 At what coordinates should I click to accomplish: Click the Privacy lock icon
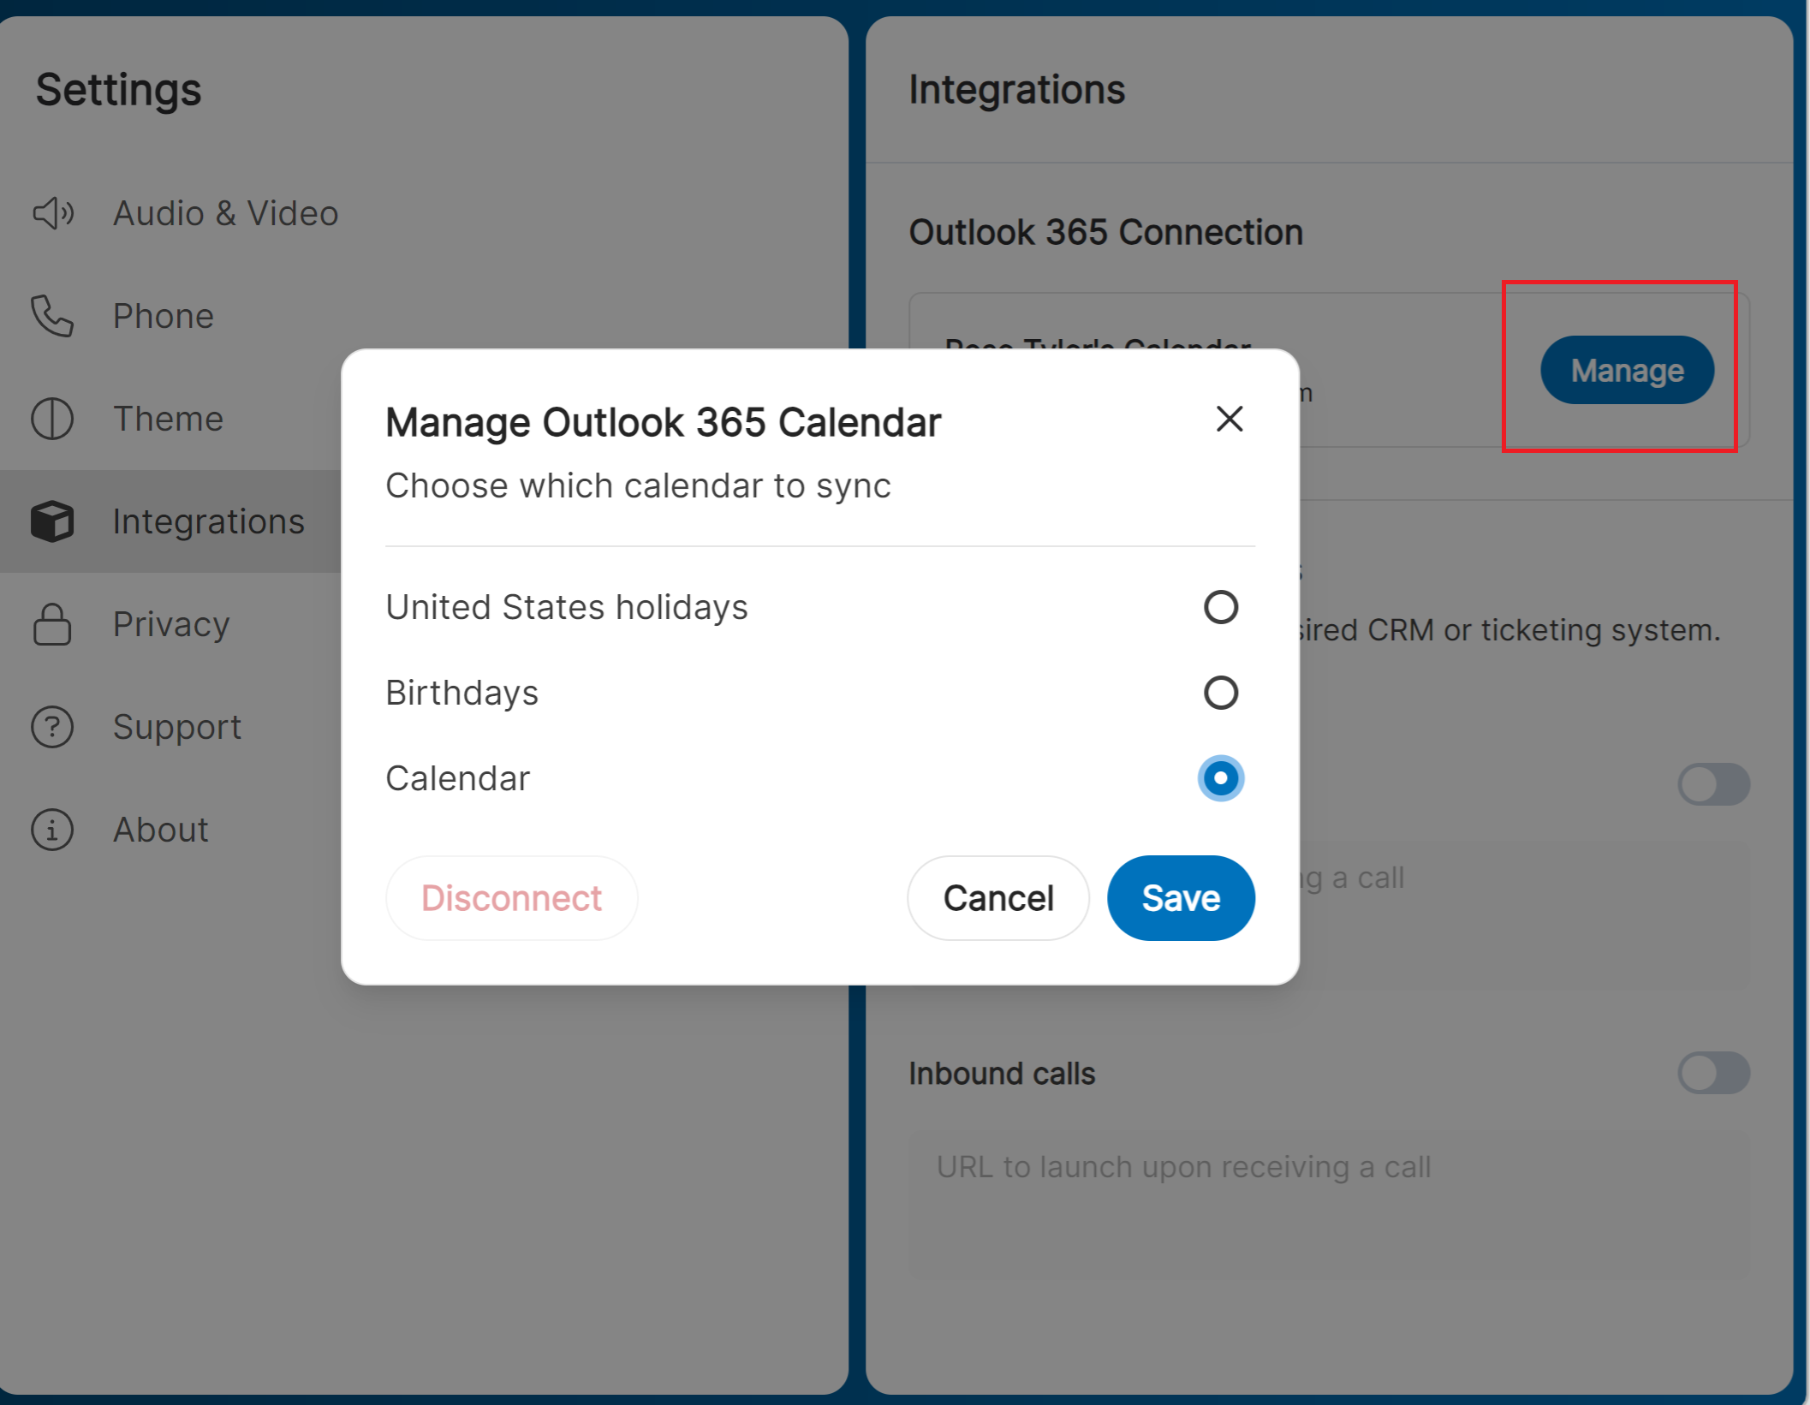point(52,624)
